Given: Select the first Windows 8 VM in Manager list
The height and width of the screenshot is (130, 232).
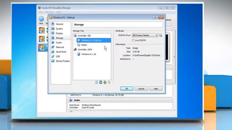Looking at the screenshot, I should tap(43, 30).
